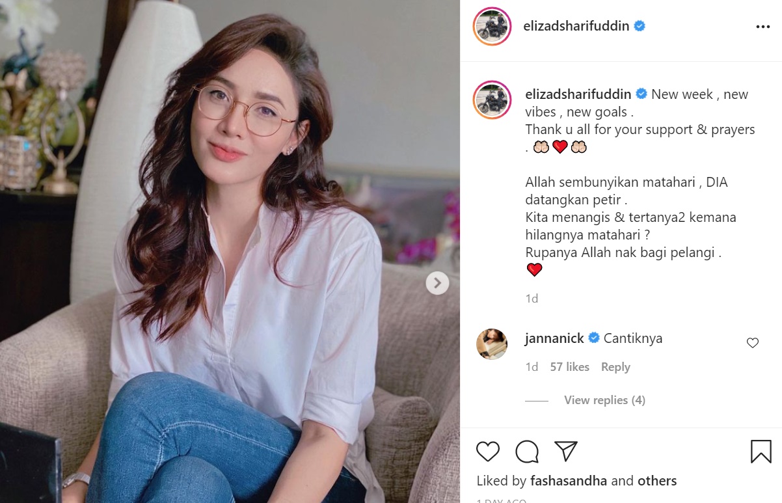View the 57 likes on the comment

tap(570, 367)
